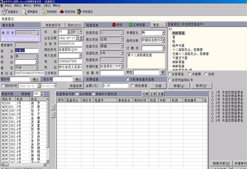Click the 刷新列表[R] button

point(221,163)
